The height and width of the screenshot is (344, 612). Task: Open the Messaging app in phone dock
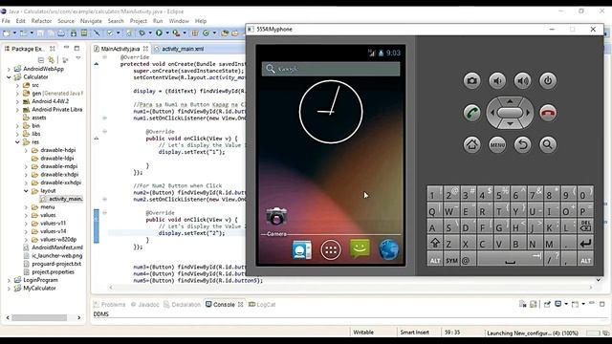pyautogui.click(x=360, y=248)
